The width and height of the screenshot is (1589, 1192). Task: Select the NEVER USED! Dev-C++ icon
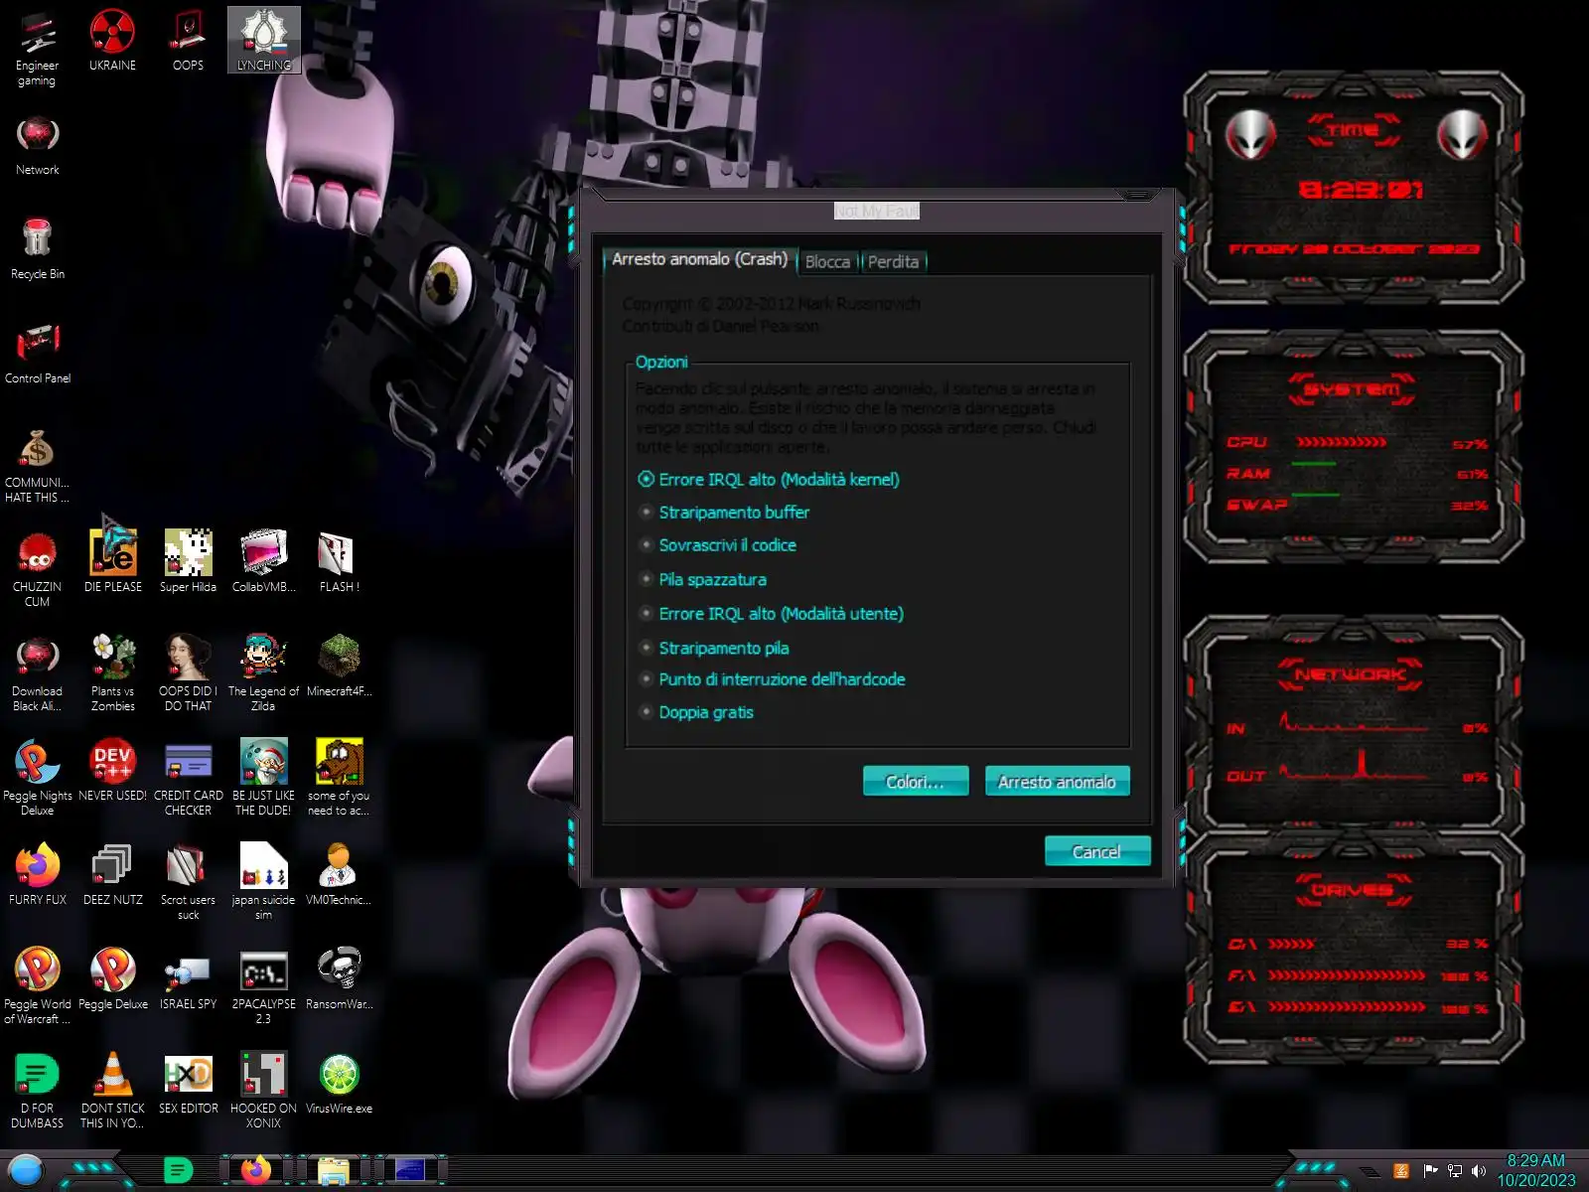(112, 770)
